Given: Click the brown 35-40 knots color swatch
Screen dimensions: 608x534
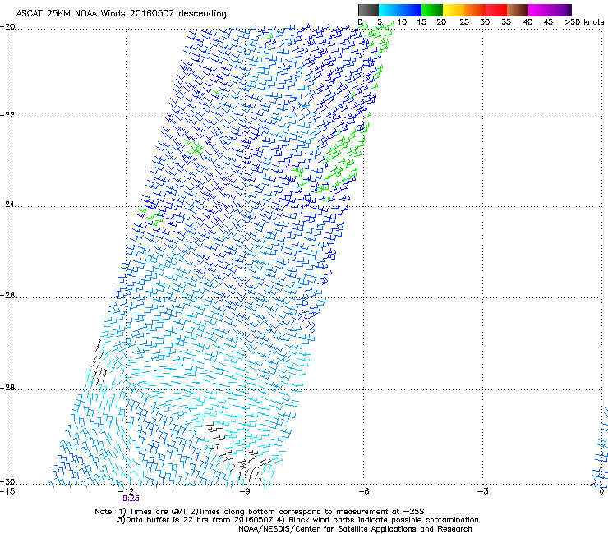Looking at the screenshot, I should click(518, 10).
